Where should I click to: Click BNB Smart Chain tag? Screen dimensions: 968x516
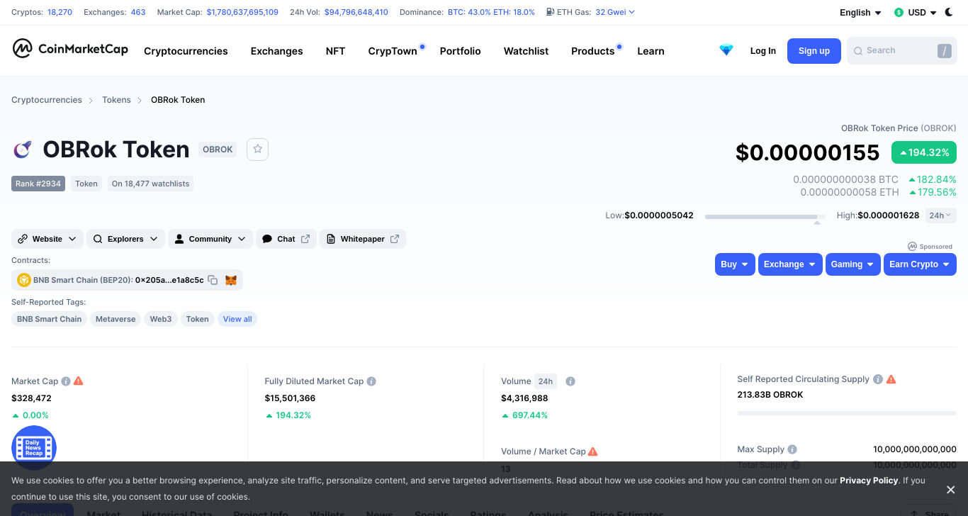point(50,319)
